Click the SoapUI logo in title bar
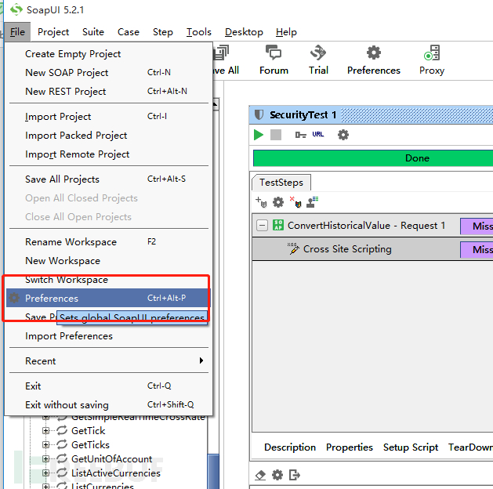The image size is (493, 489). click(16, 9)
